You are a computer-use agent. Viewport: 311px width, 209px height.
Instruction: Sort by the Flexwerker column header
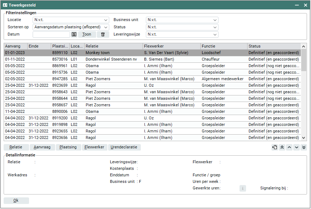(171, 46)
